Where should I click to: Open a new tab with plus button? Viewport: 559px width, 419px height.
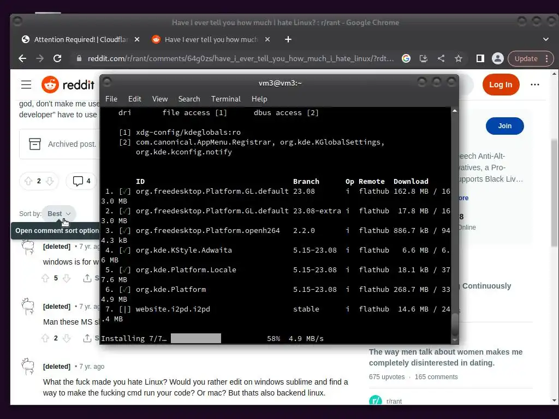tap(288, 39)
